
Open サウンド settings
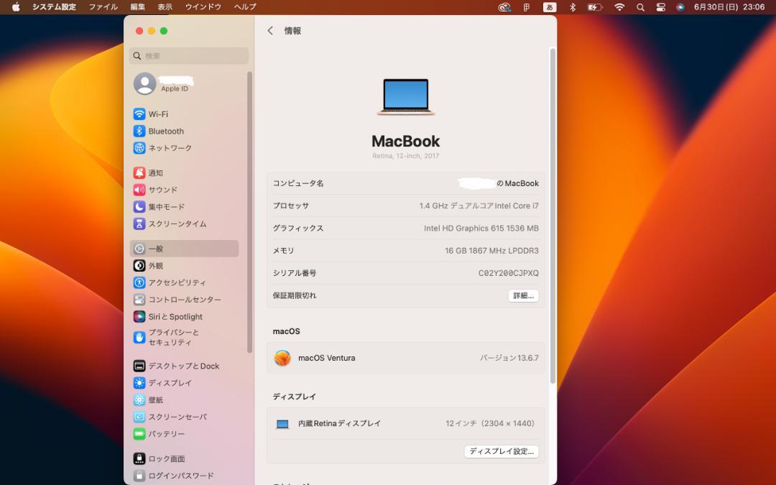point(184,190)
